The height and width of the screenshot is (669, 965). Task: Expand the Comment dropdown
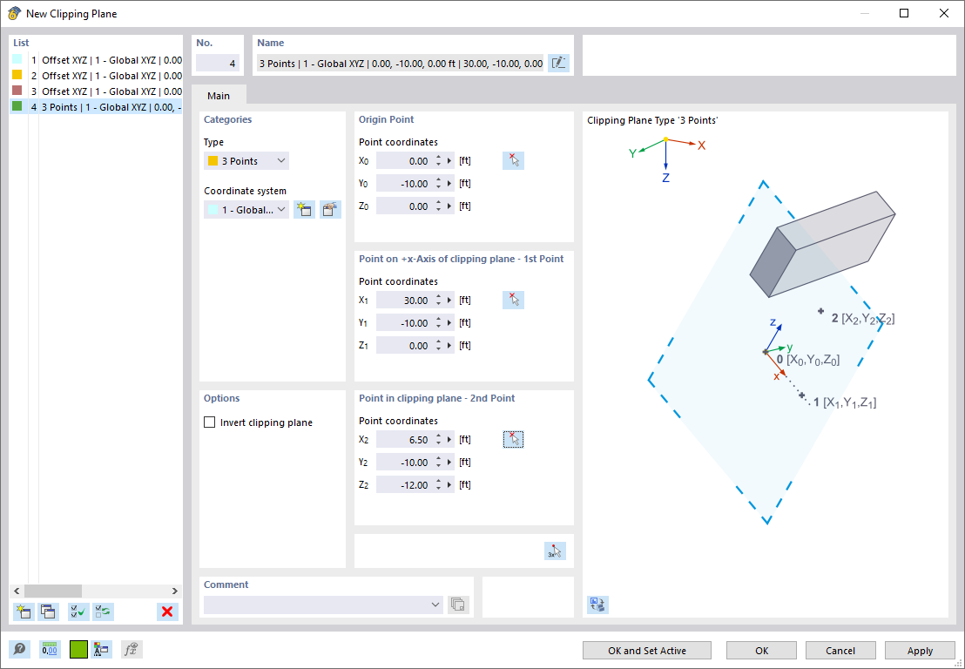click(x=435, y=604)
